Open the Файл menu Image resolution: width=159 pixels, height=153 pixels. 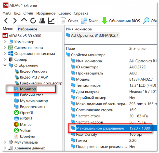7,13
